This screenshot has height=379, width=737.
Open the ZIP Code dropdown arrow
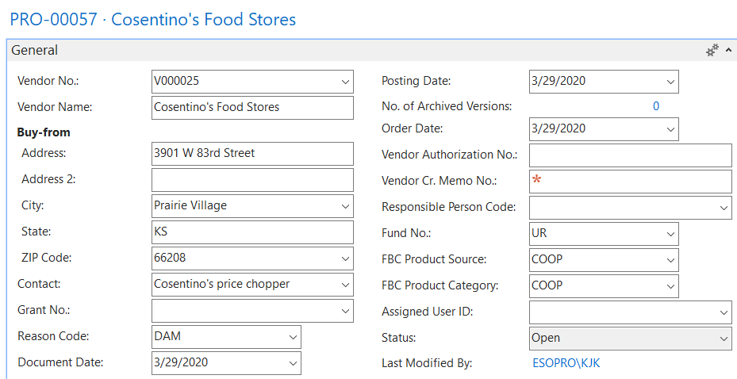pos(345,258)
